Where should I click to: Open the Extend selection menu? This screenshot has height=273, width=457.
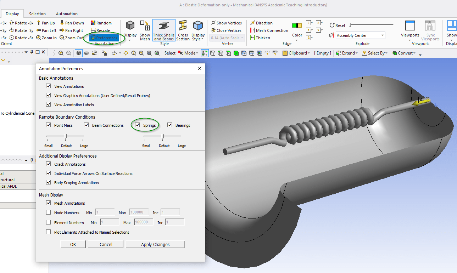click(x=347, y=53)
